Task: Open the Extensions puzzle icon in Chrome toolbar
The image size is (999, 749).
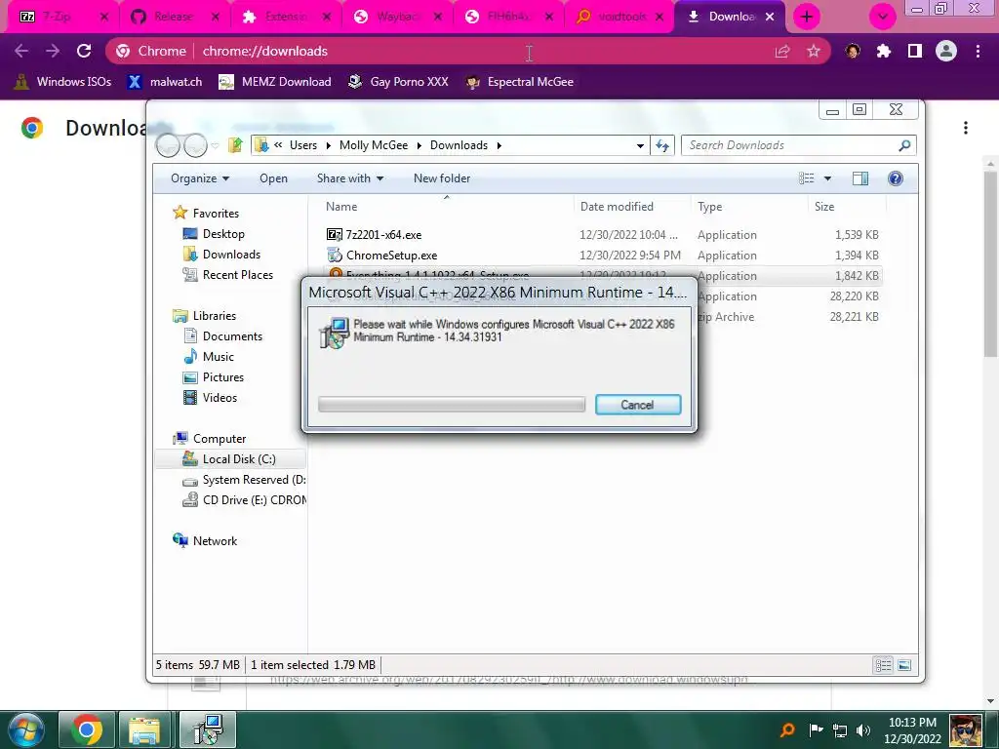Action: click(x=883, y=51)
